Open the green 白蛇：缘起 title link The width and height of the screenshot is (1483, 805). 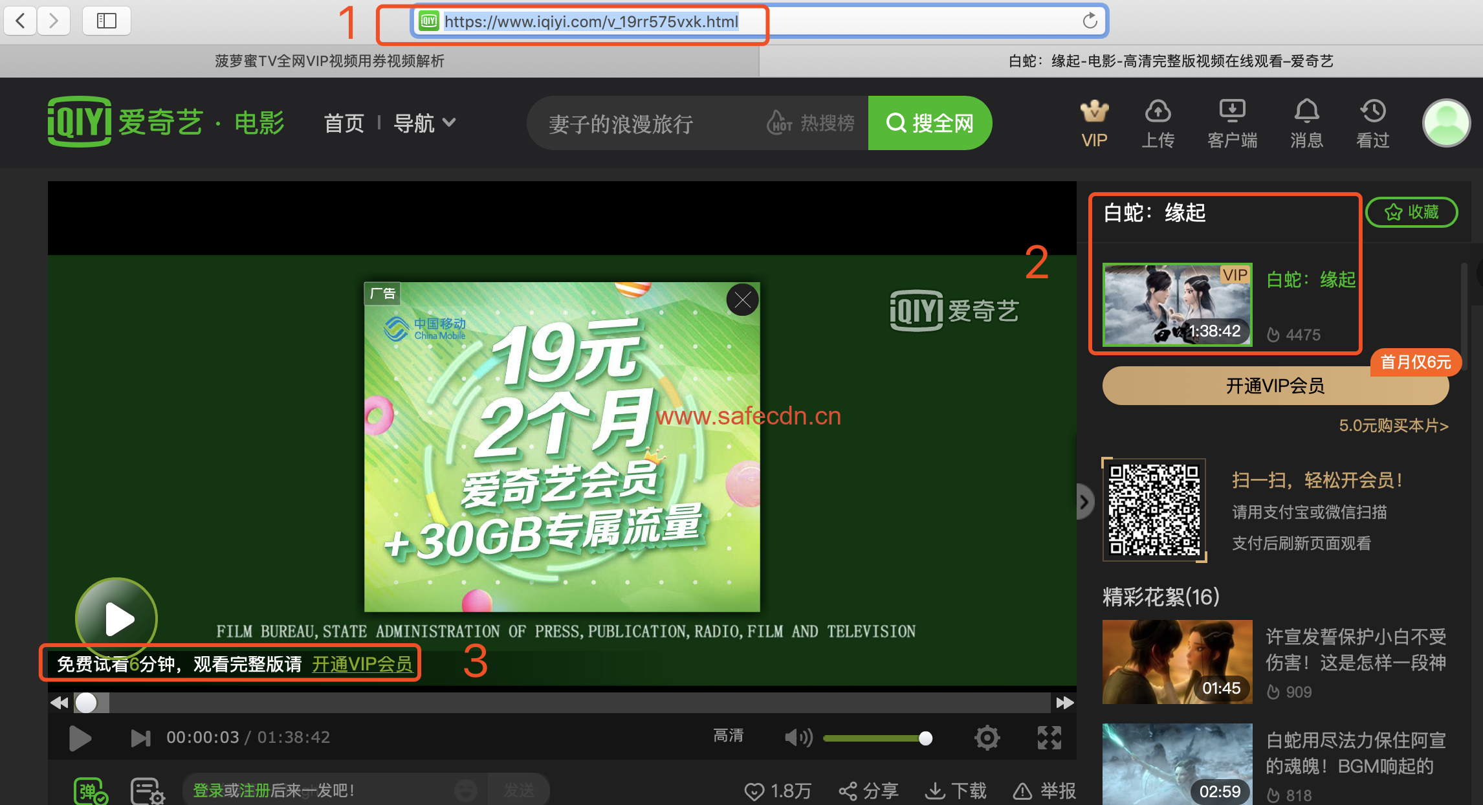point(1311,280)
